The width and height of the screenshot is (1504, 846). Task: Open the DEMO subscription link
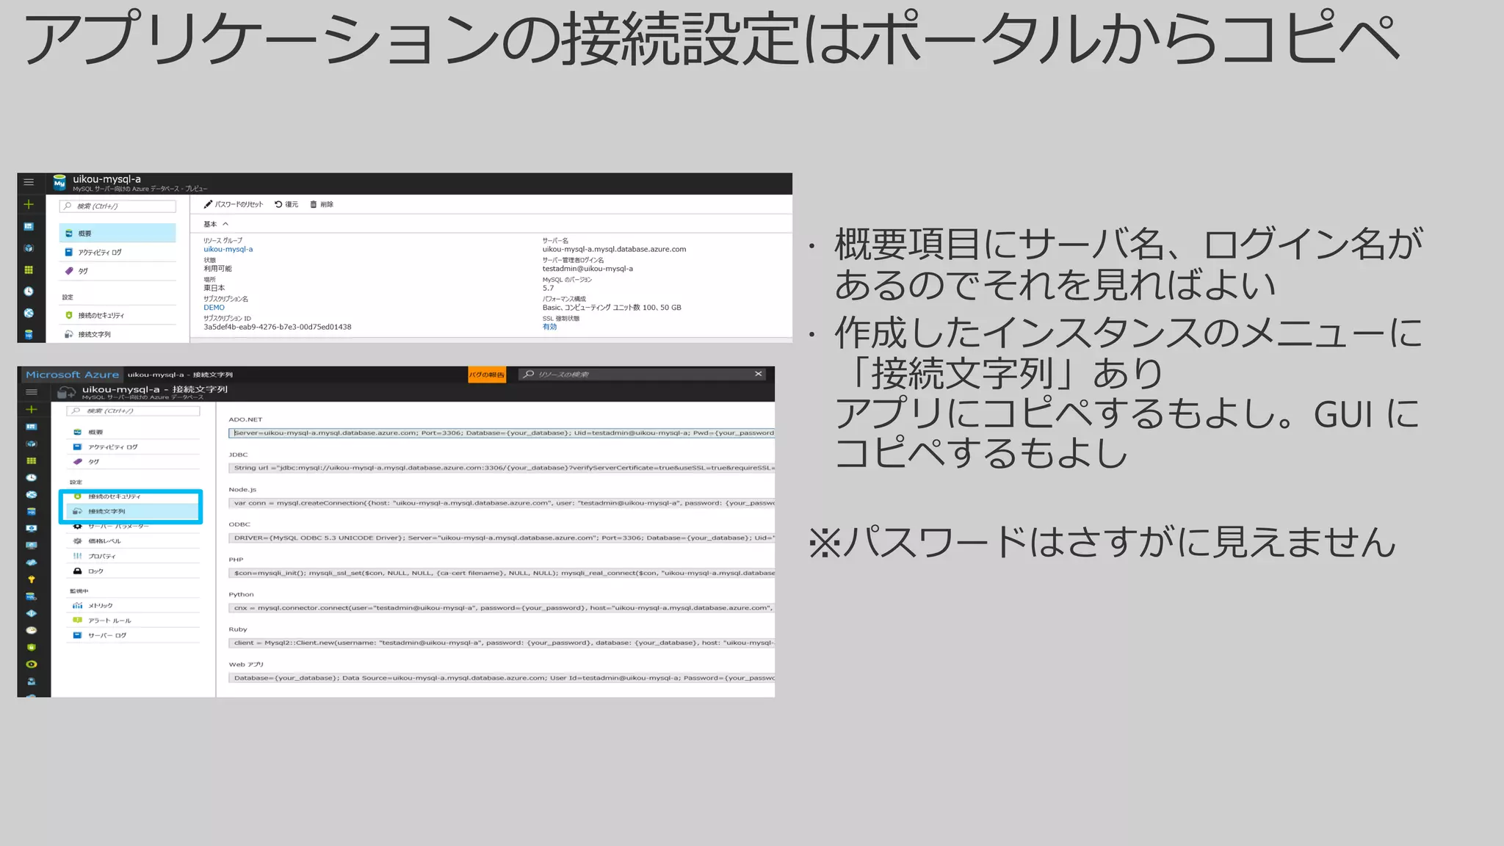(214, 308)
